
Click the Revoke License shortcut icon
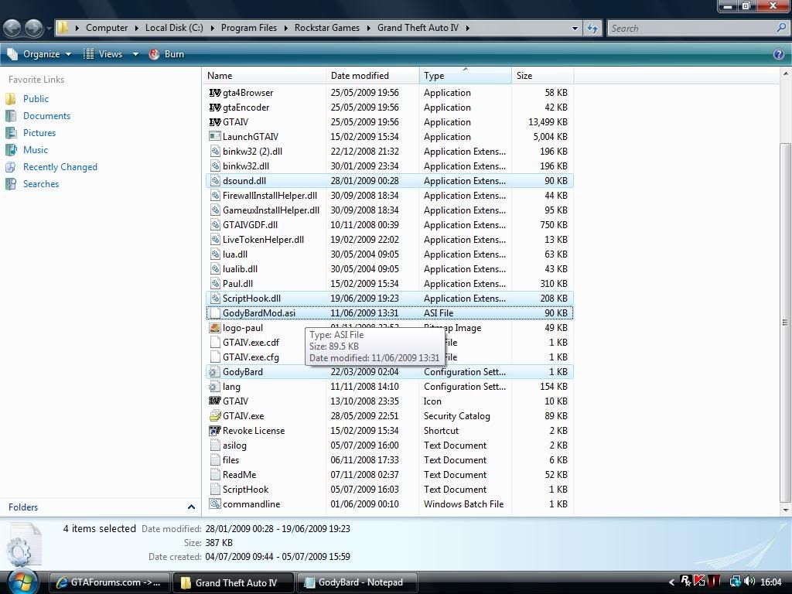click(x=215, y=431)
